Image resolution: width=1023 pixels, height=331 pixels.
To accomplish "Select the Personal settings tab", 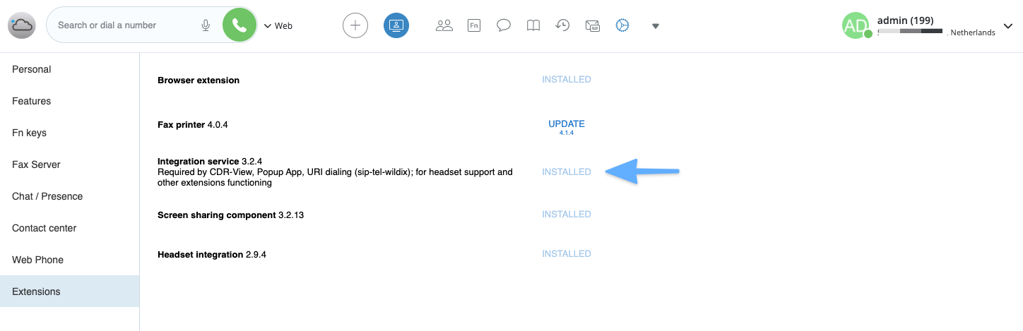I will coord(32,69).
